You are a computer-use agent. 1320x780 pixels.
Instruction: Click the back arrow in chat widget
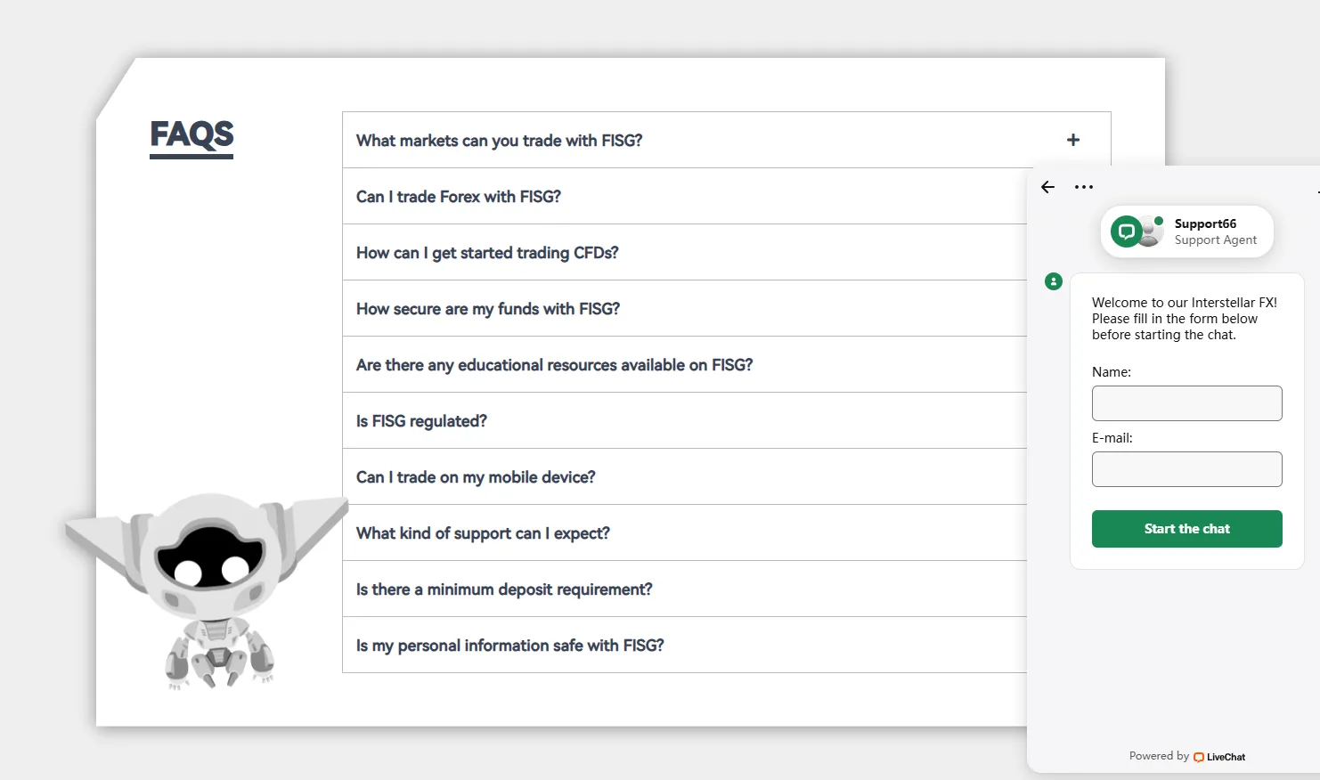tap(1048, 187)
